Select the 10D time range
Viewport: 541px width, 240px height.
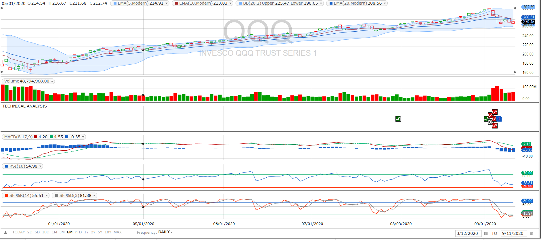46,232
